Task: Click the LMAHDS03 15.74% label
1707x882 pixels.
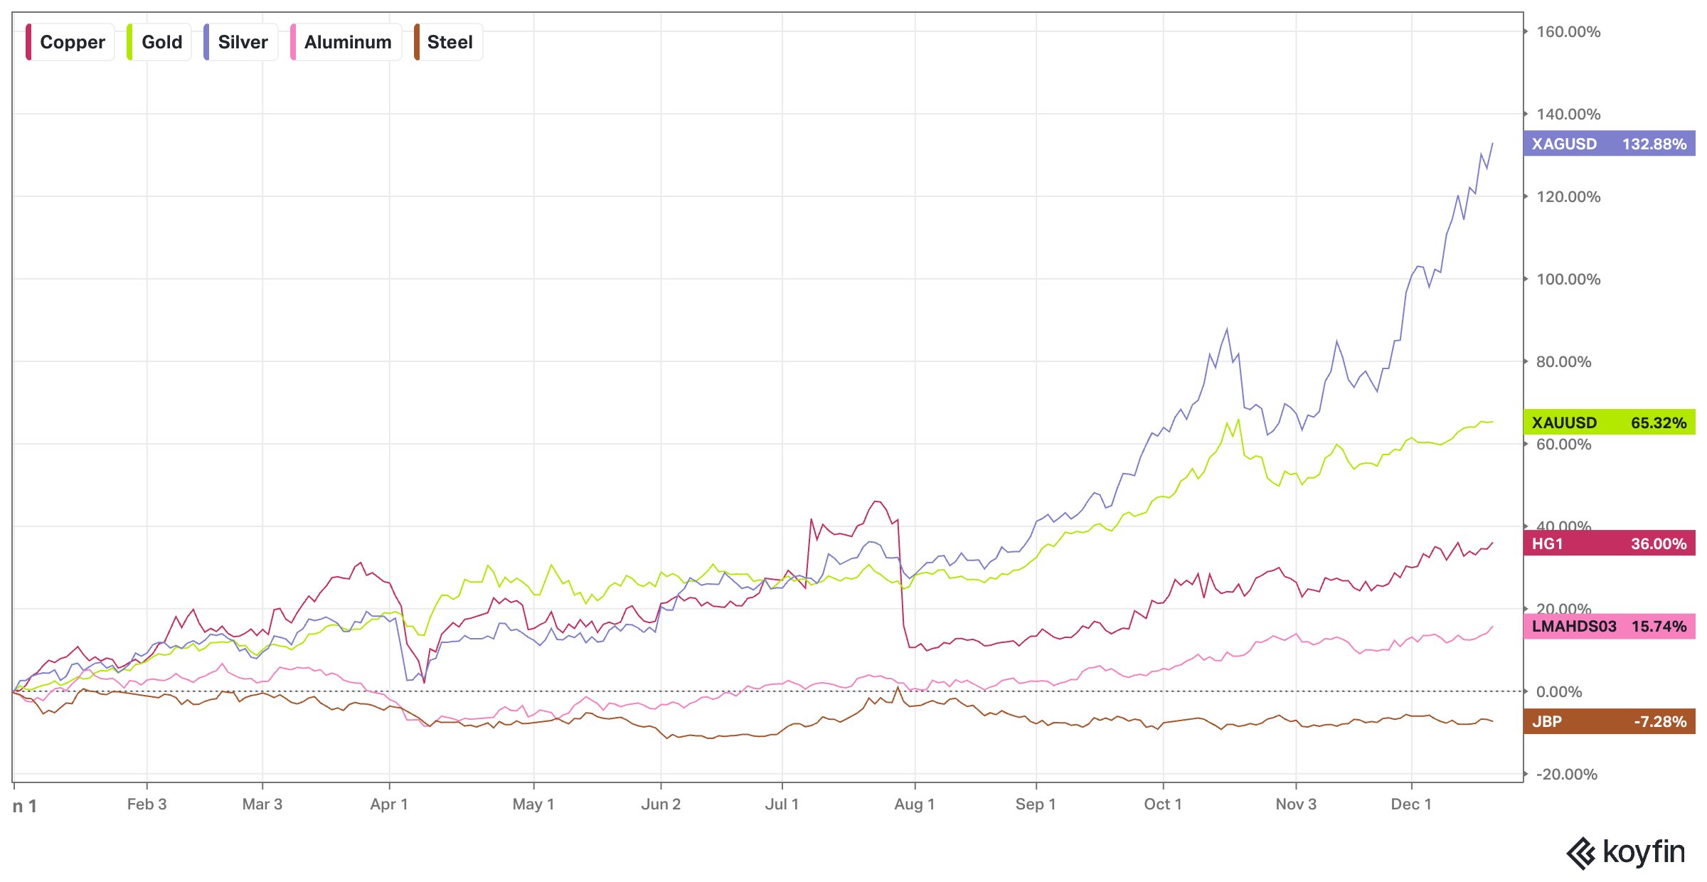Action: tap(1609, 626)
